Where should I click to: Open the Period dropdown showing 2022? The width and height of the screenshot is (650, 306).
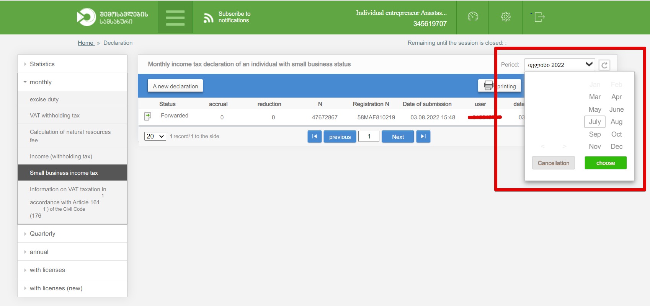pyautogui.click(x=560, y=65)
